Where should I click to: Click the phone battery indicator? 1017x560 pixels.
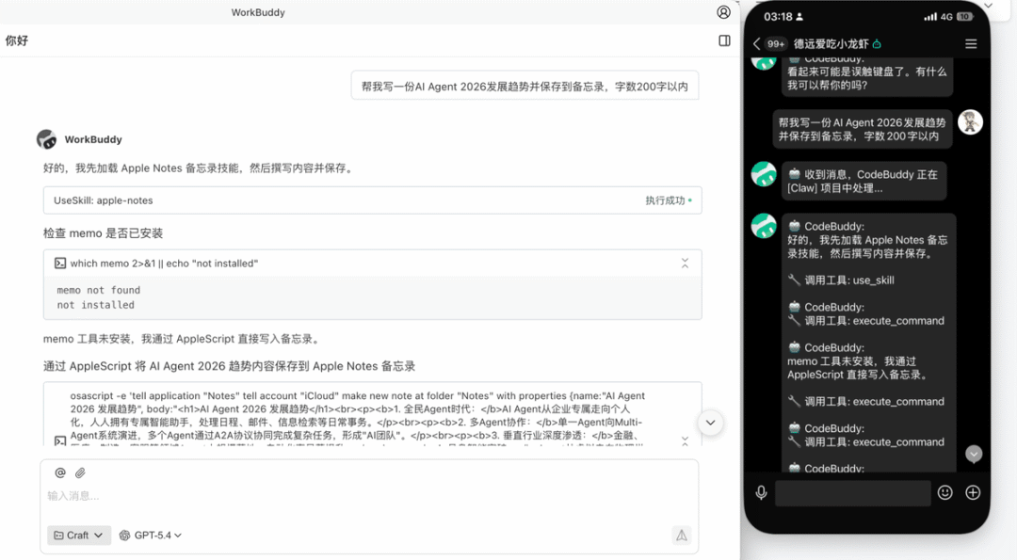click(x=965, y=17)
